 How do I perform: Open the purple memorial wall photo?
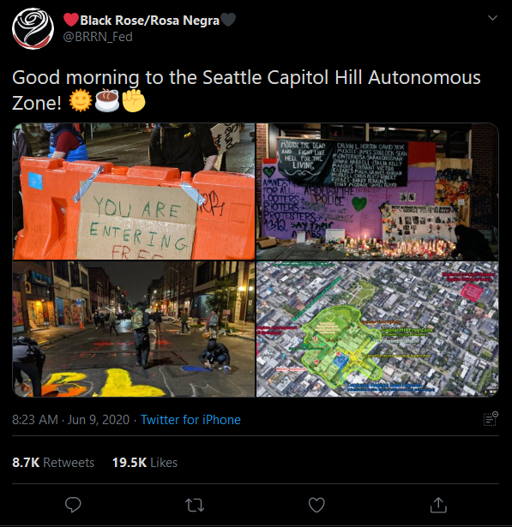377,191
